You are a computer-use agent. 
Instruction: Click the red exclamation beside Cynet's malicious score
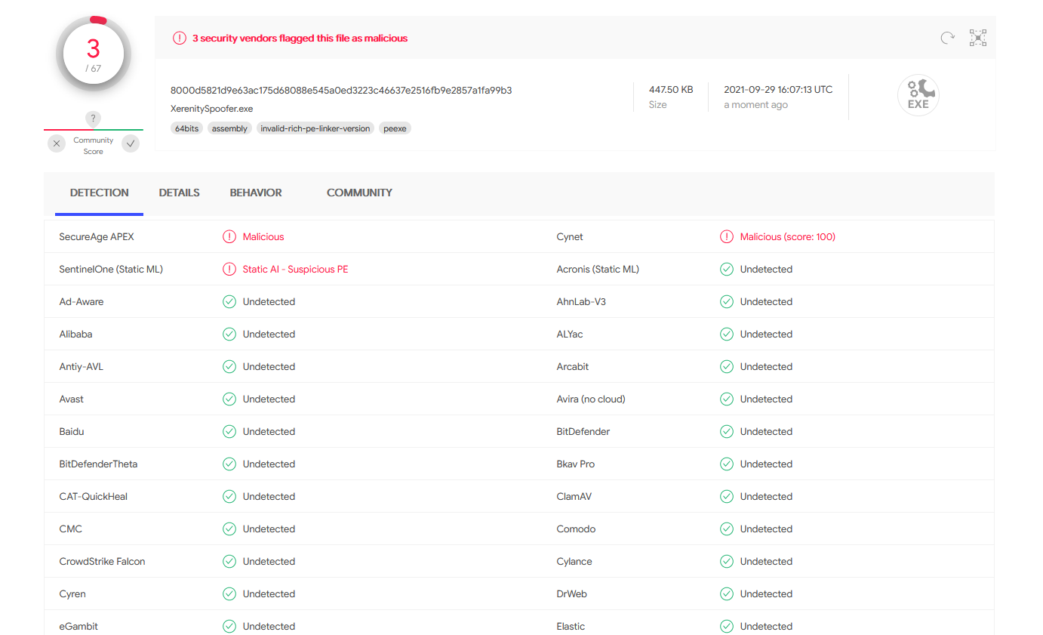click(726, 236)
